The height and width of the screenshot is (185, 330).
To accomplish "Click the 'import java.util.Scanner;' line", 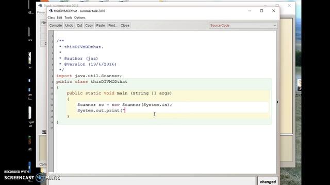I will pyautogui.click(x=89, y=76).
